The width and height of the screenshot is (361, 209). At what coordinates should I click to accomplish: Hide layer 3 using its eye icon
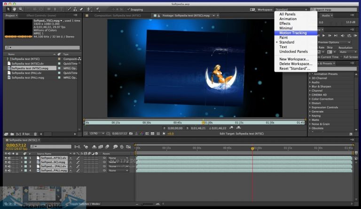click(x=6, y=166)
